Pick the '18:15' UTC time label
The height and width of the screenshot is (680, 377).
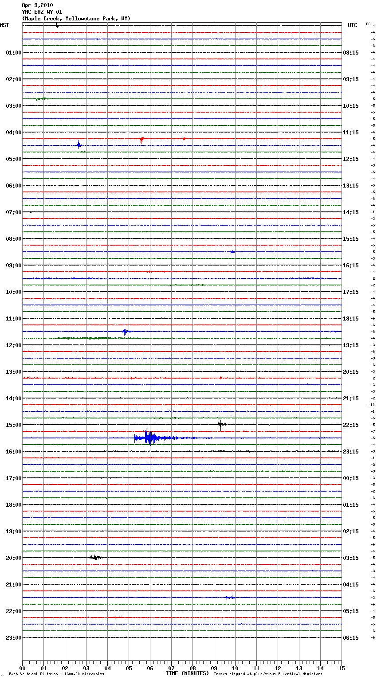point(351,319)
